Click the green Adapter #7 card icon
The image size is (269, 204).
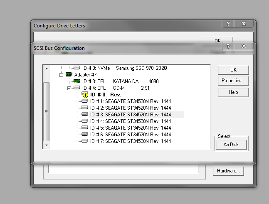coord(69,74)
